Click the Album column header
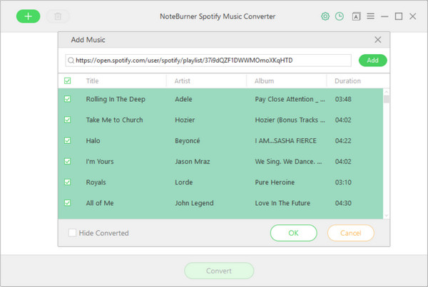Screen dimensions: 428x287 pyautogui.click(x=264, y=81)
